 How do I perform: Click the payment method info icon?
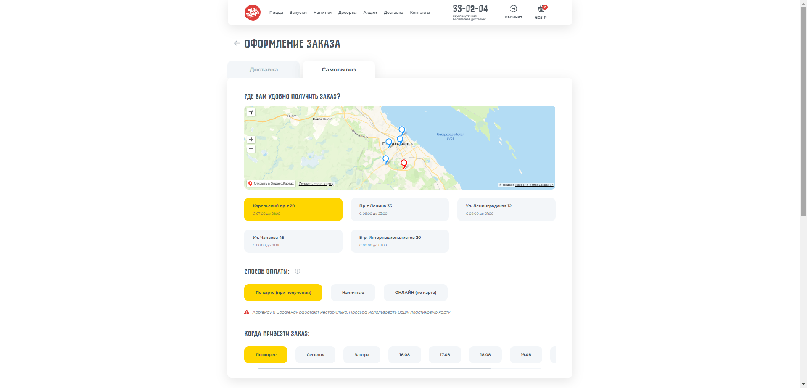coord(298,271)
